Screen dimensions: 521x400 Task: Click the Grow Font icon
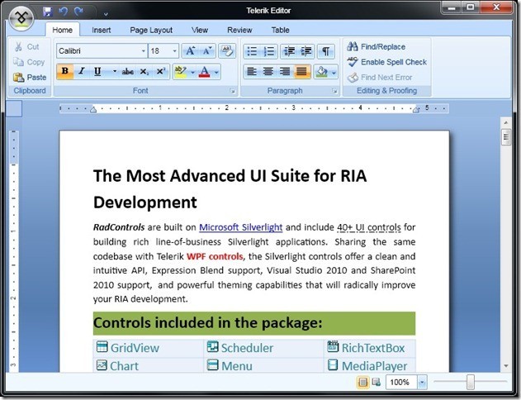point(191,51)
